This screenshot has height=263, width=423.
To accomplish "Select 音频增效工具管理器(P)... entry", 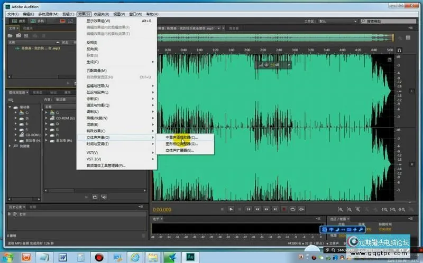I will click(106, 165).
